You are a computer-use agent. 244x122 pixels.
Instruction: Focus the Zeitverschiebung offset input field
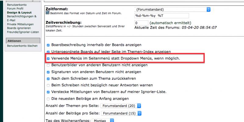[x=141, y=23]
